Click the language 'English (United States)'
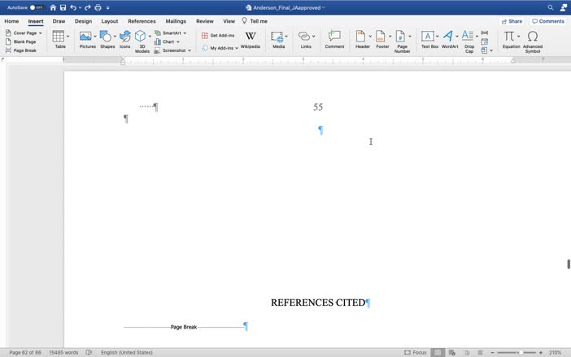 click(127, 353)
